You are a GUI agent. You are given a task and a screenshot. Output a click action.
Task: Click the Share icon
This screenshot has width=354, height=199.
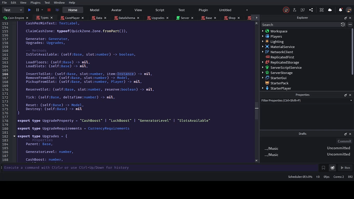click(x=311, y=10)
